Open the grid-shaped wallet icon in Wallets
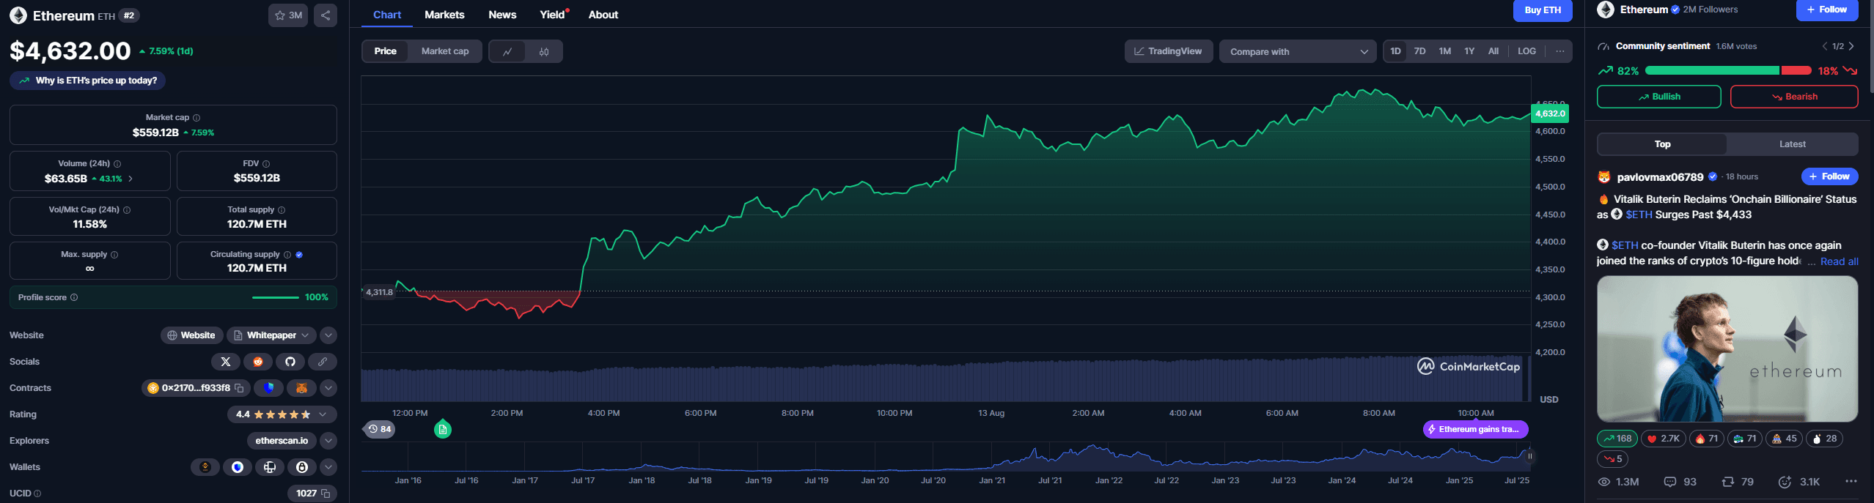This screenshot has height=503, width=1874. [x=270, y=467]
